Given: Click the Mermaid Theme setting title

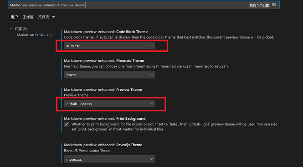Looking at the screenshot, I should click(x=104, y=61).
